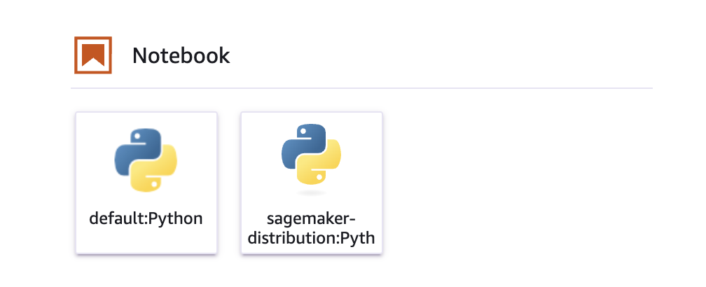Viewport: 706px width, 287px height.
Task: Click the Python logo on default:Python card
Action: coord(146,160)
